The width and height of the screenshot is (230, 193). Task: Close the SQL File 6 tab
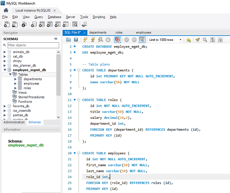point(84,33)
